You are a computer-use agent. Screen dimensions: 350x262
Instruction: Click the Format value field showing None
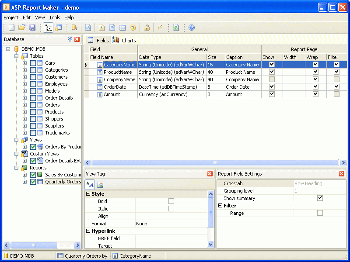tap(171, 224)
